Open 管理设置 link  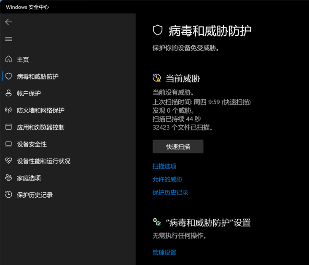[164, 252]
